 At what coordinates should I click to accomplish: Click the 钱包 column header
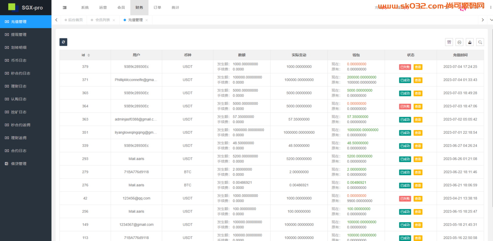click(356, 55)
